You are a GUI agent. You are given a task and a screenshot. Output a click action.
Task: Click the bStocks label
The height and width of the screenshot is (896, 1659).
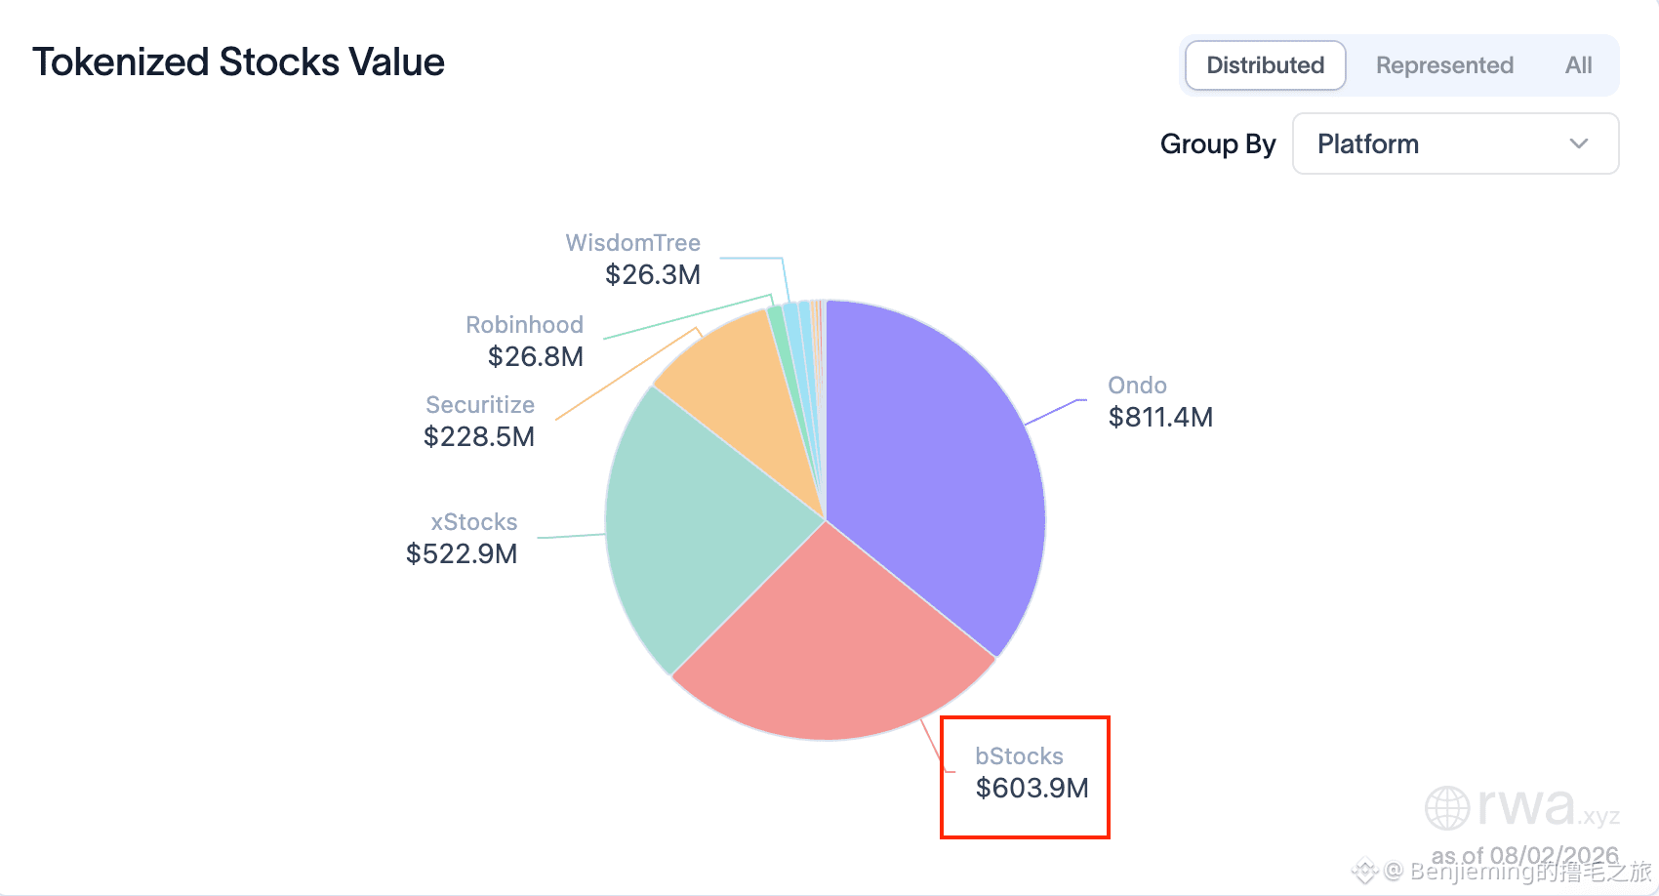(1019, 756)
